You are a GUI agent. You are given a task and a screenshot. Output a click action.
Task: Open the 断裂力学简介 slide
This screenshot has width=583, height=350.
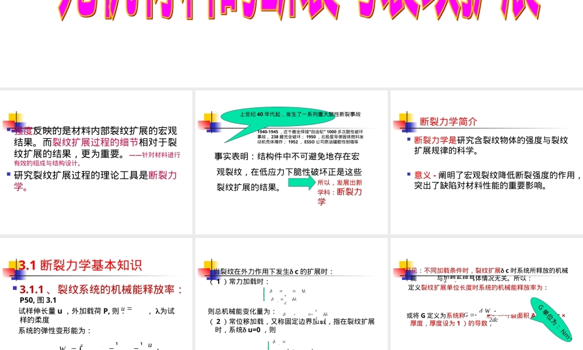tap(487, 163)
